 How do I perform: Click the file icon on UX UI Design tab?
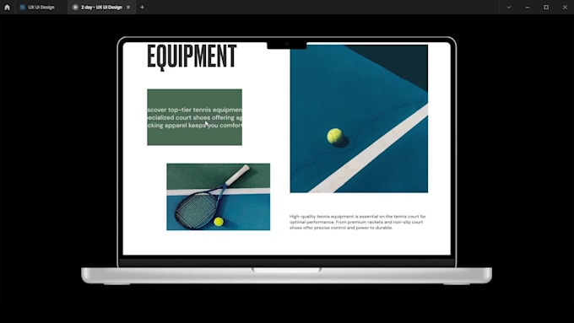tap(22, 7)
